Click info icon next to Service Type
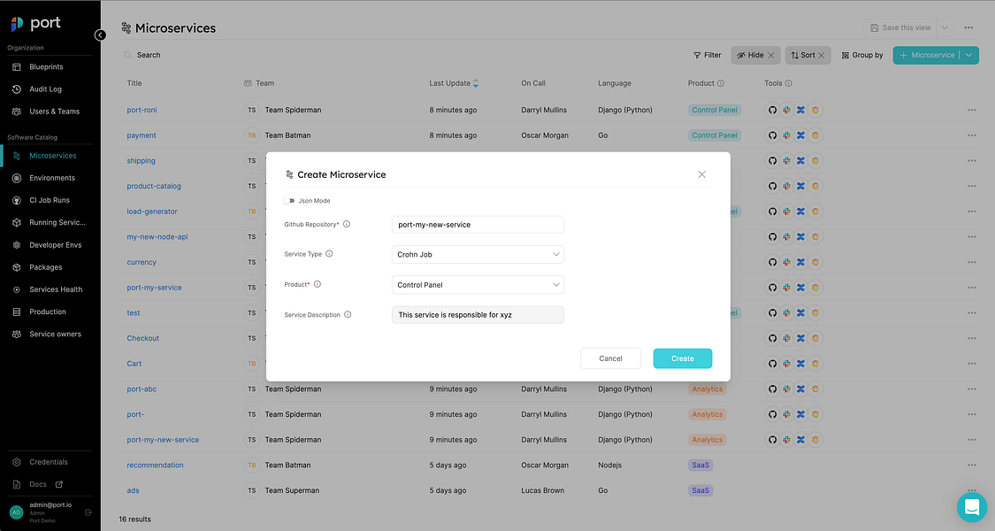The image size is (995, 531). [329, 254]
